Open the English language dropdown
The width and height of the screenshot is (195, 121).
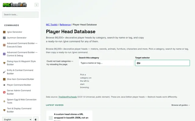[x=17, y=119]
